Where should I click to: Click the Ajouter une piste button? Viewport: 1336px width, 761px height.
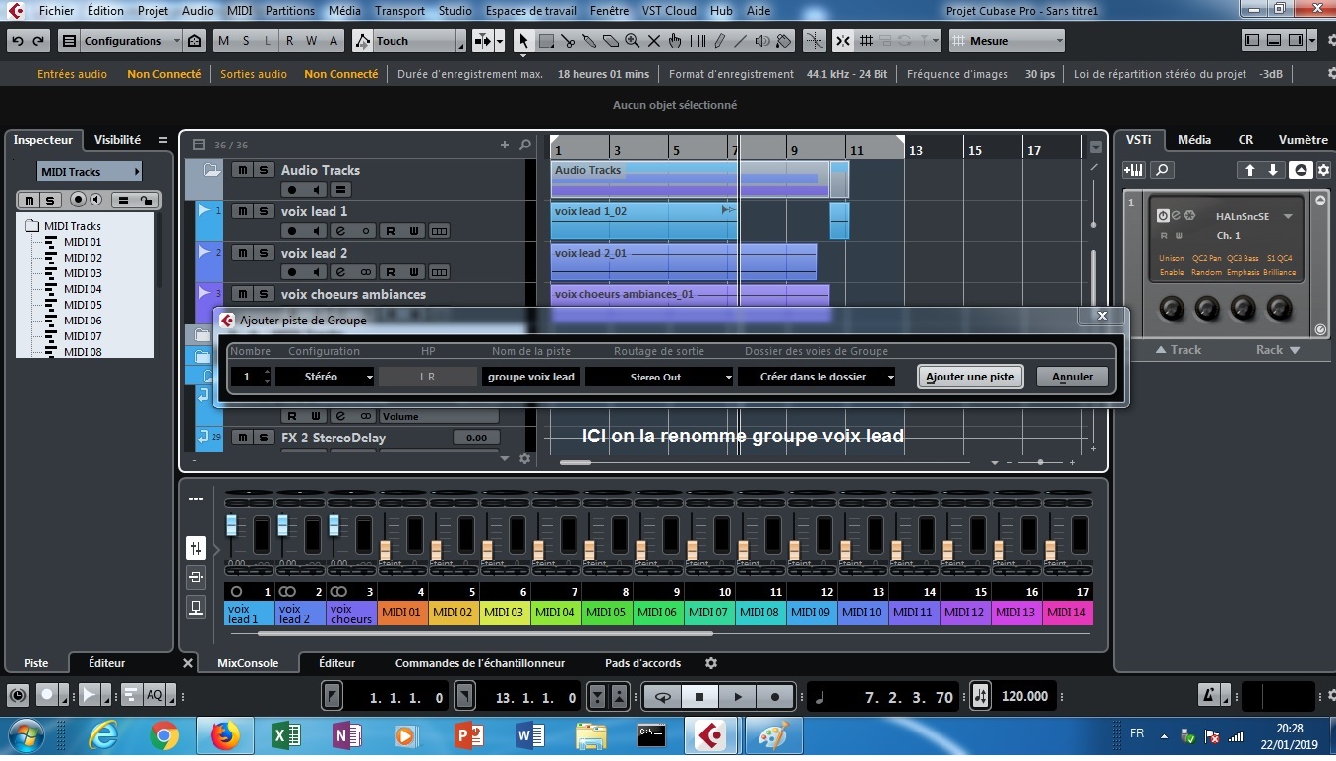click(970, 377)
